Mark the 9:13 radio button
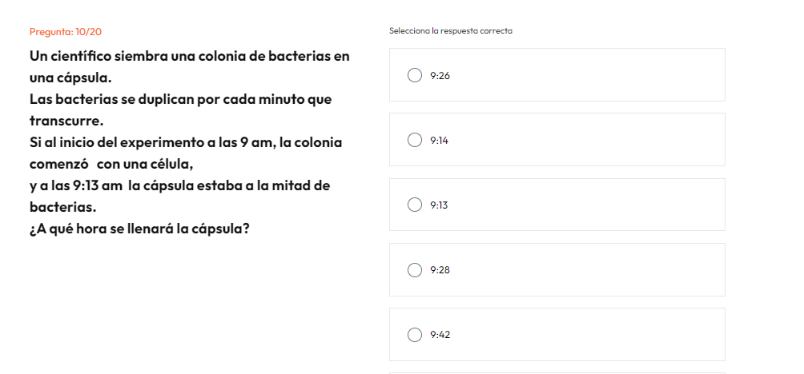 pos(415,205)
